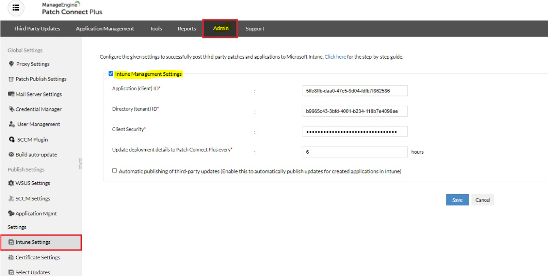Click the Client Security password field
The image size is (548, 276).
point(355,132)
